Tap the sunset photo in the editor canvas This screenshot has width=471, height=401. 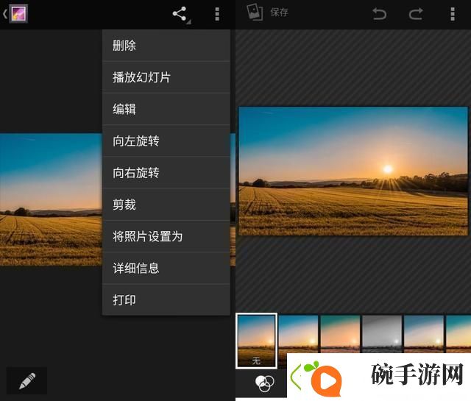pyautogui.click(x=353, y=171)
